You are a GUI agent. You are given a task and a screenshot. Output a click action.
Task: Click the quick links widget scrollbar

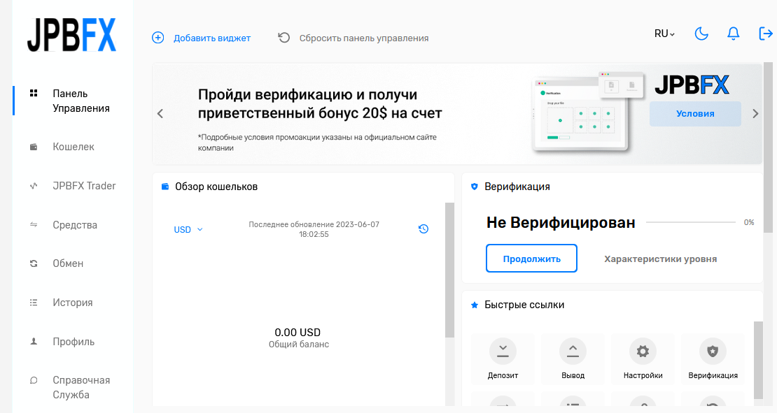[x=758, y=360]
